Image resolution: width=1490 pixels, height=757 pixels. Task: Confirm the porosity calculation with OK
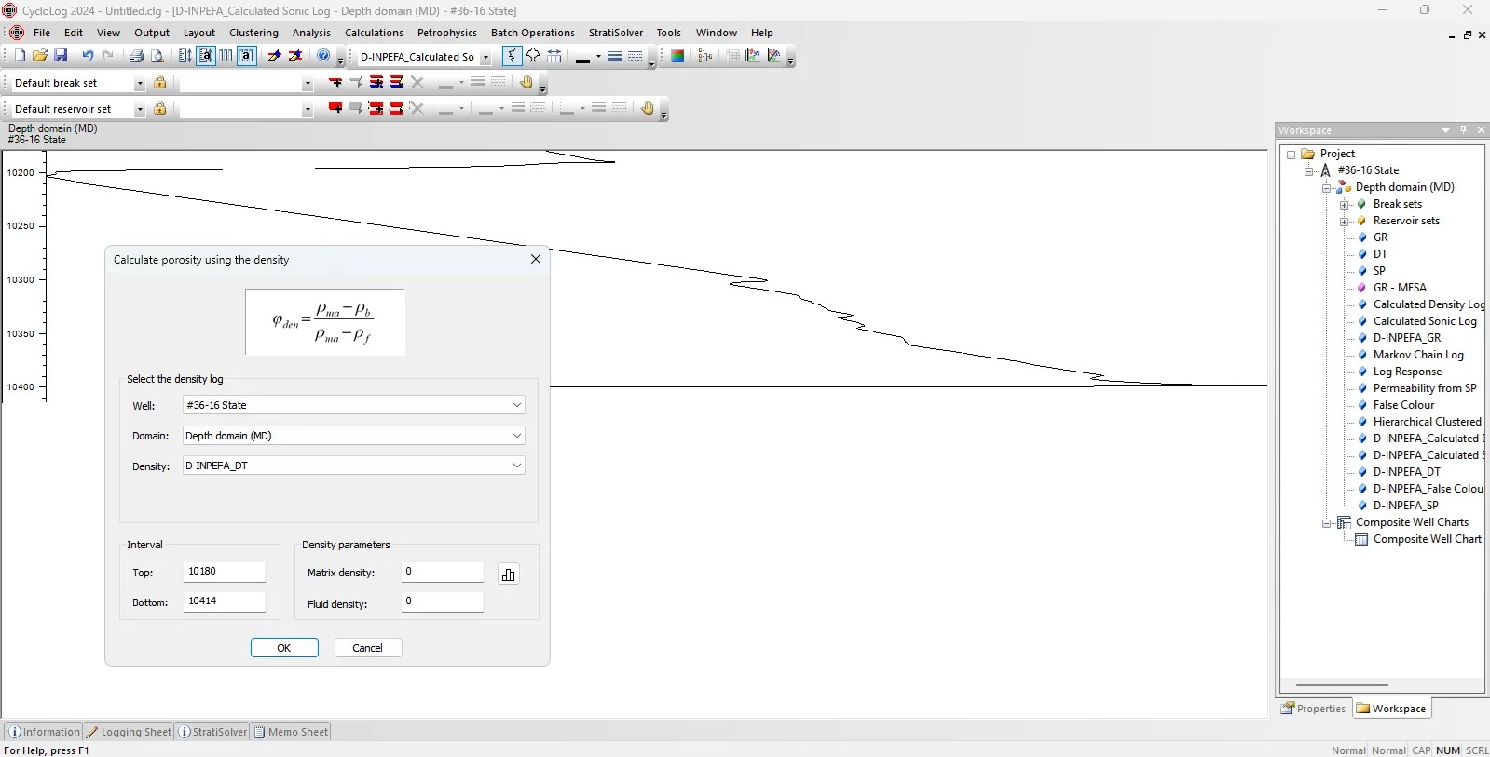(x=284, y=648)
